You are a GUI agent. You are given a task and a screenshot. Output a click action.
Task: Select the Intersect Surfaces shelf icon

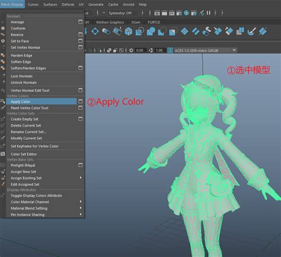[151, 31]
